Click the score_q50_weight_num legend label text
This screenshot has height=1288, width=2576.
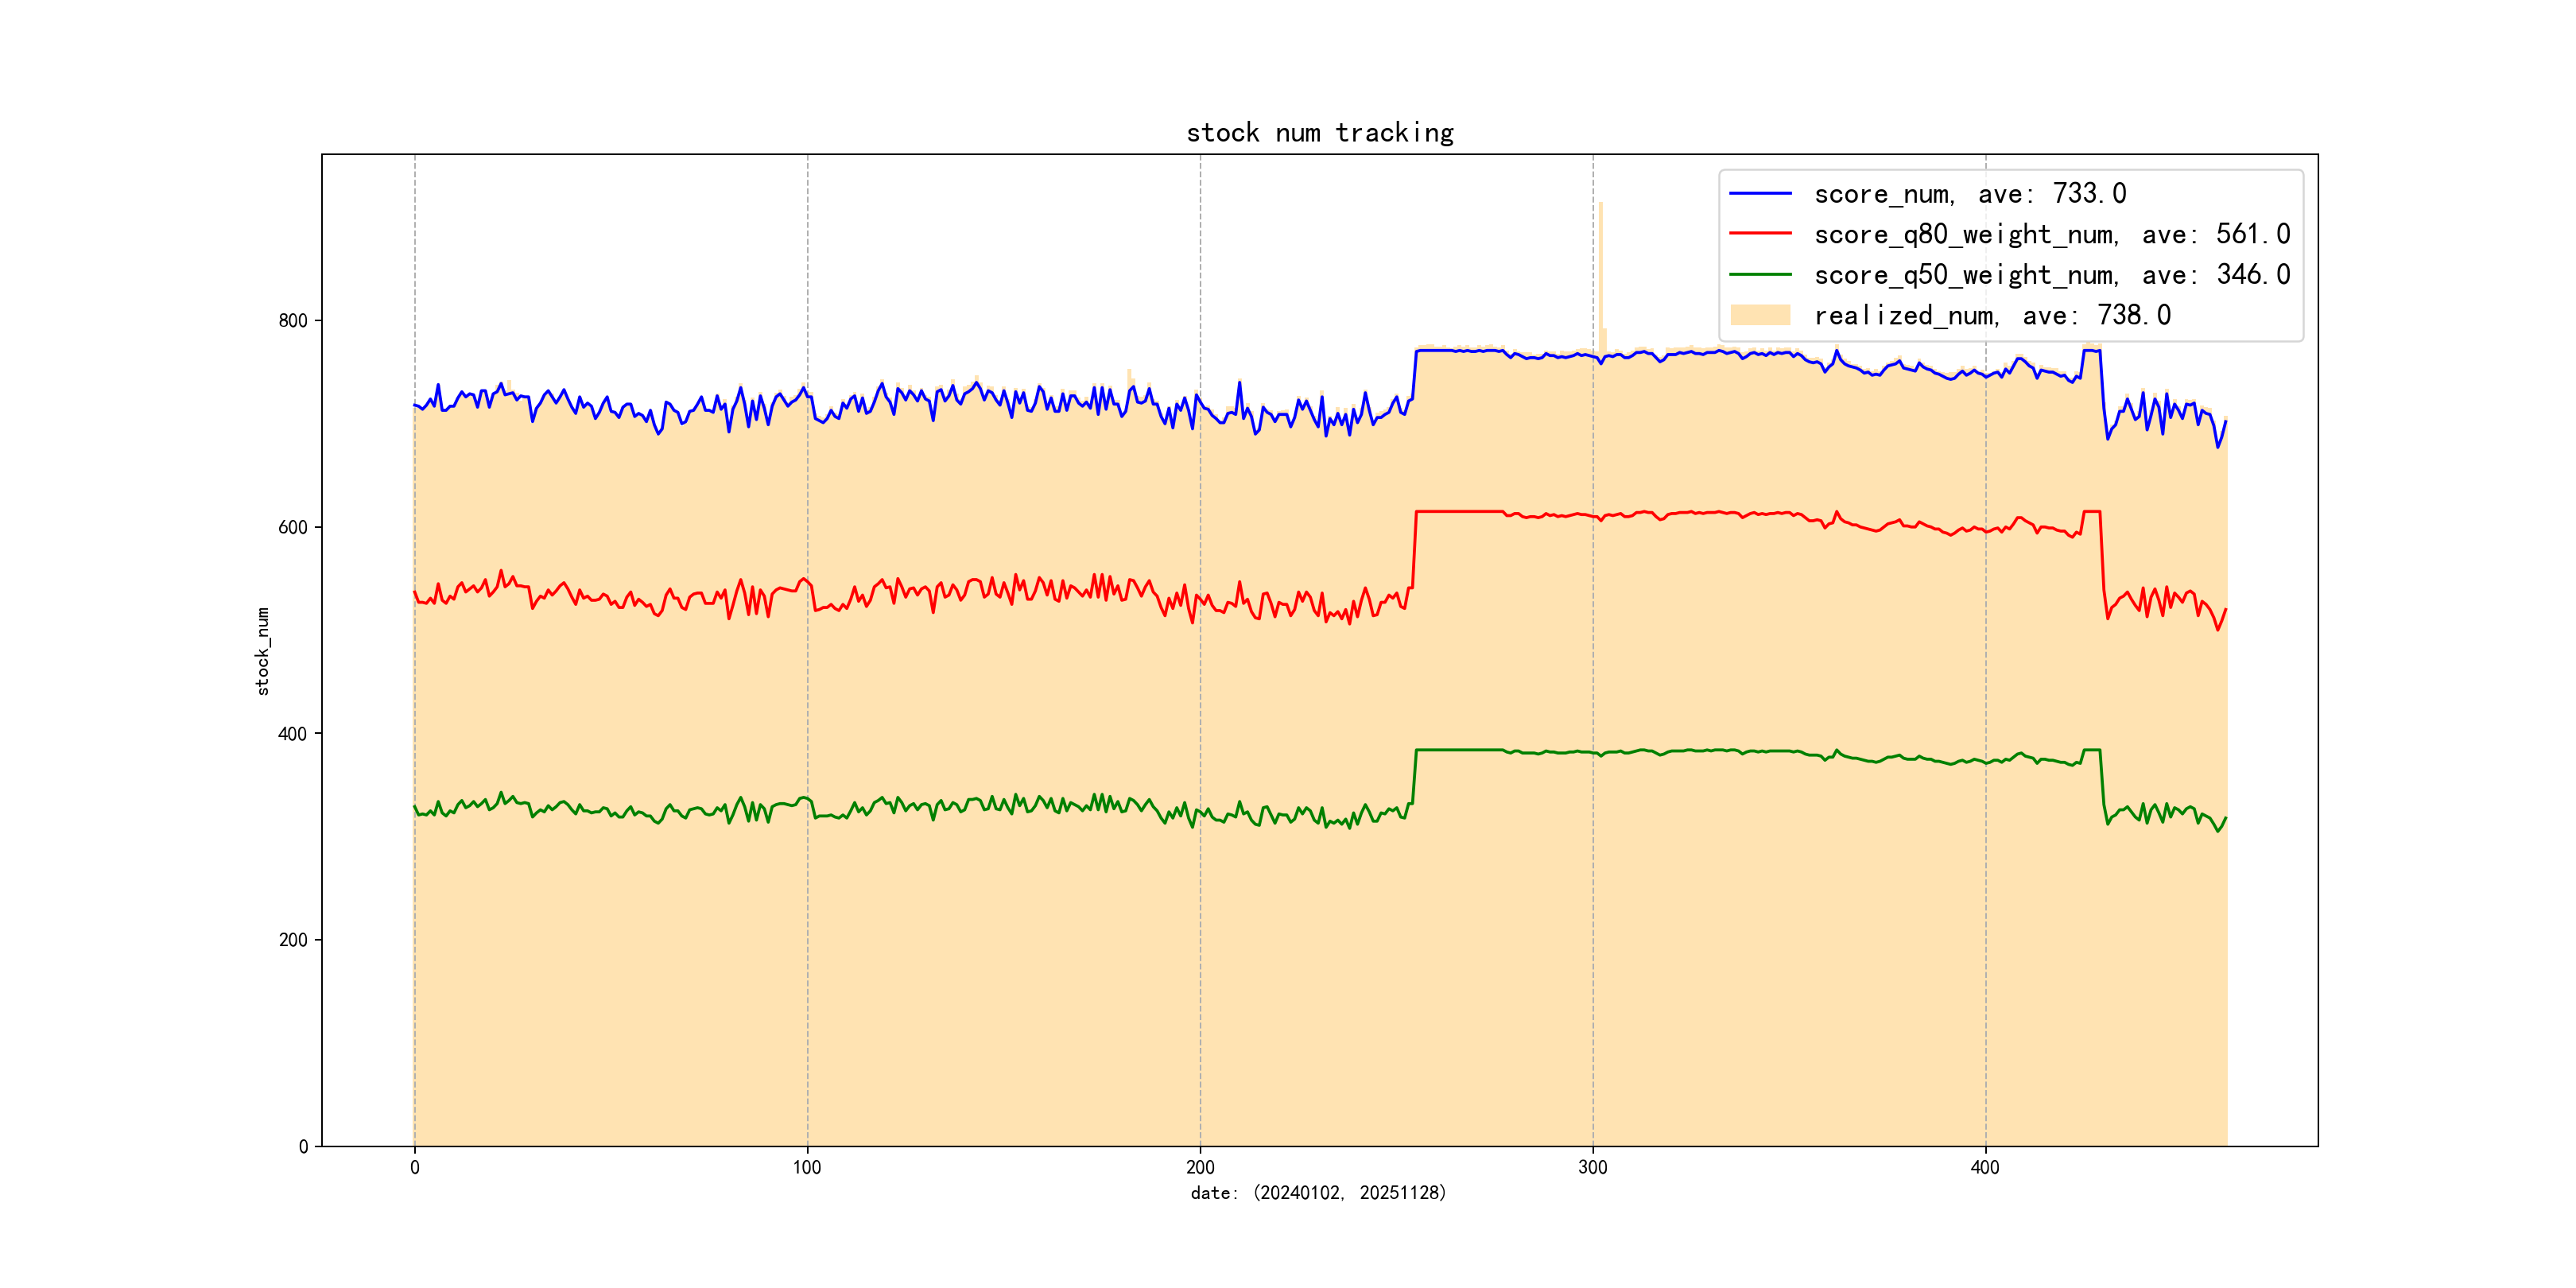click(2051, 275)
